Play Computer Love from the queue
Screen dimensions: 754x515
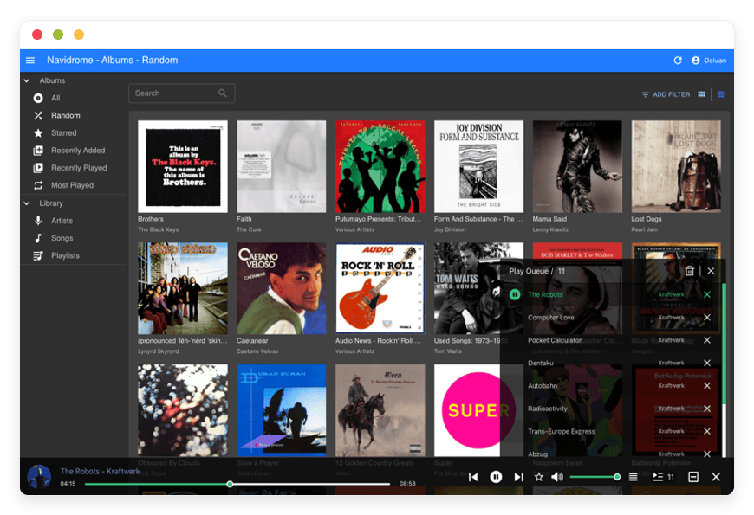pyautogui.click(x=550, y=318)
